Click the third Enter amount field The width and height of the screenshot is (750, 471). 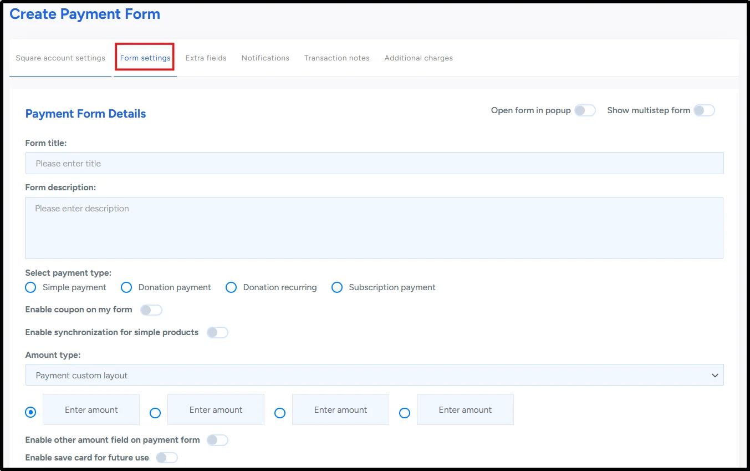point(340,409)
